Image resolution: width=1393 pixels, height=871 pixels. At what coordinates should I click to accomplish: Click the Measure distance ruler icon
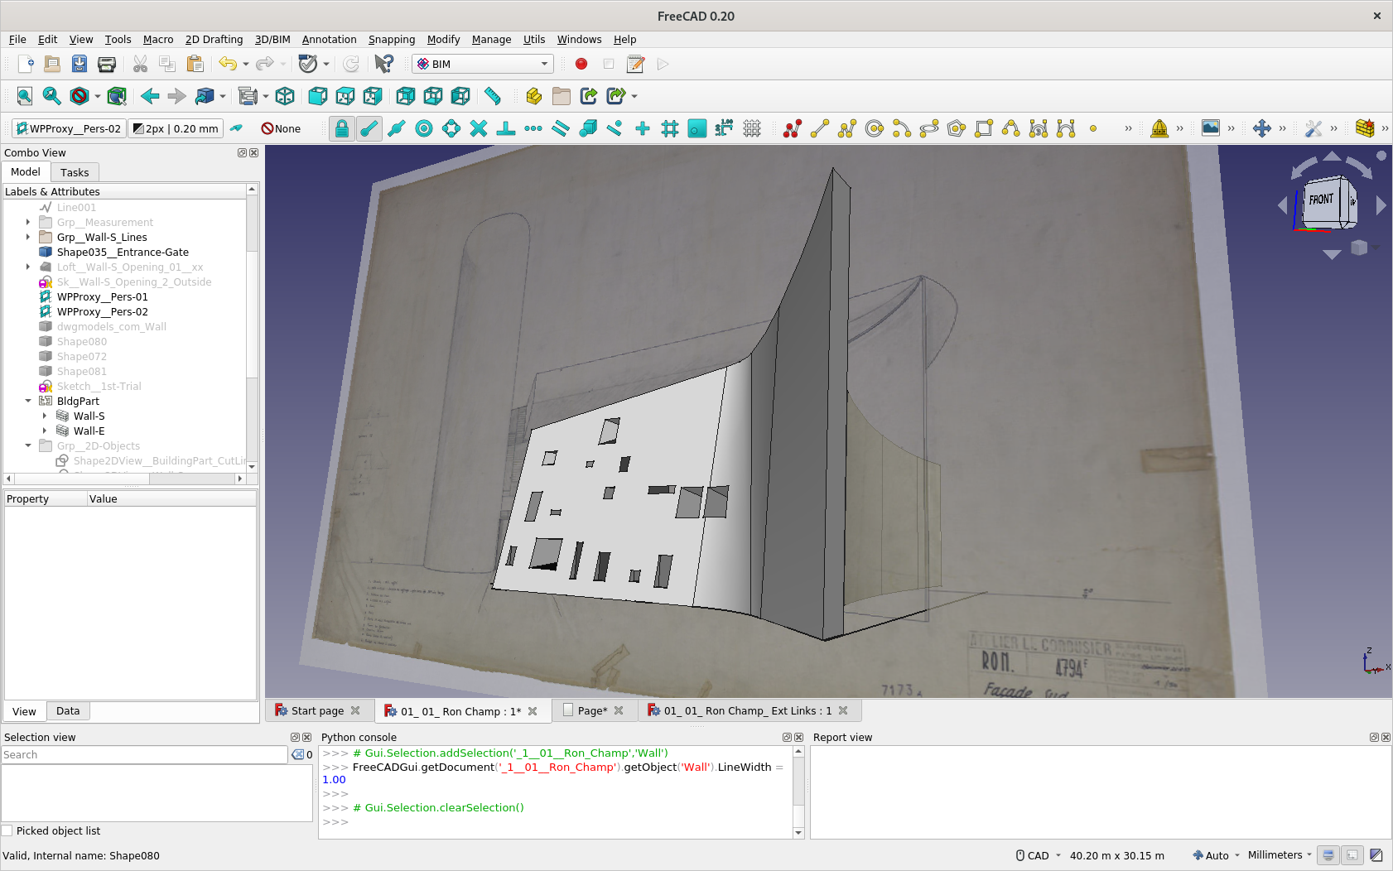[x=493, y=96]
